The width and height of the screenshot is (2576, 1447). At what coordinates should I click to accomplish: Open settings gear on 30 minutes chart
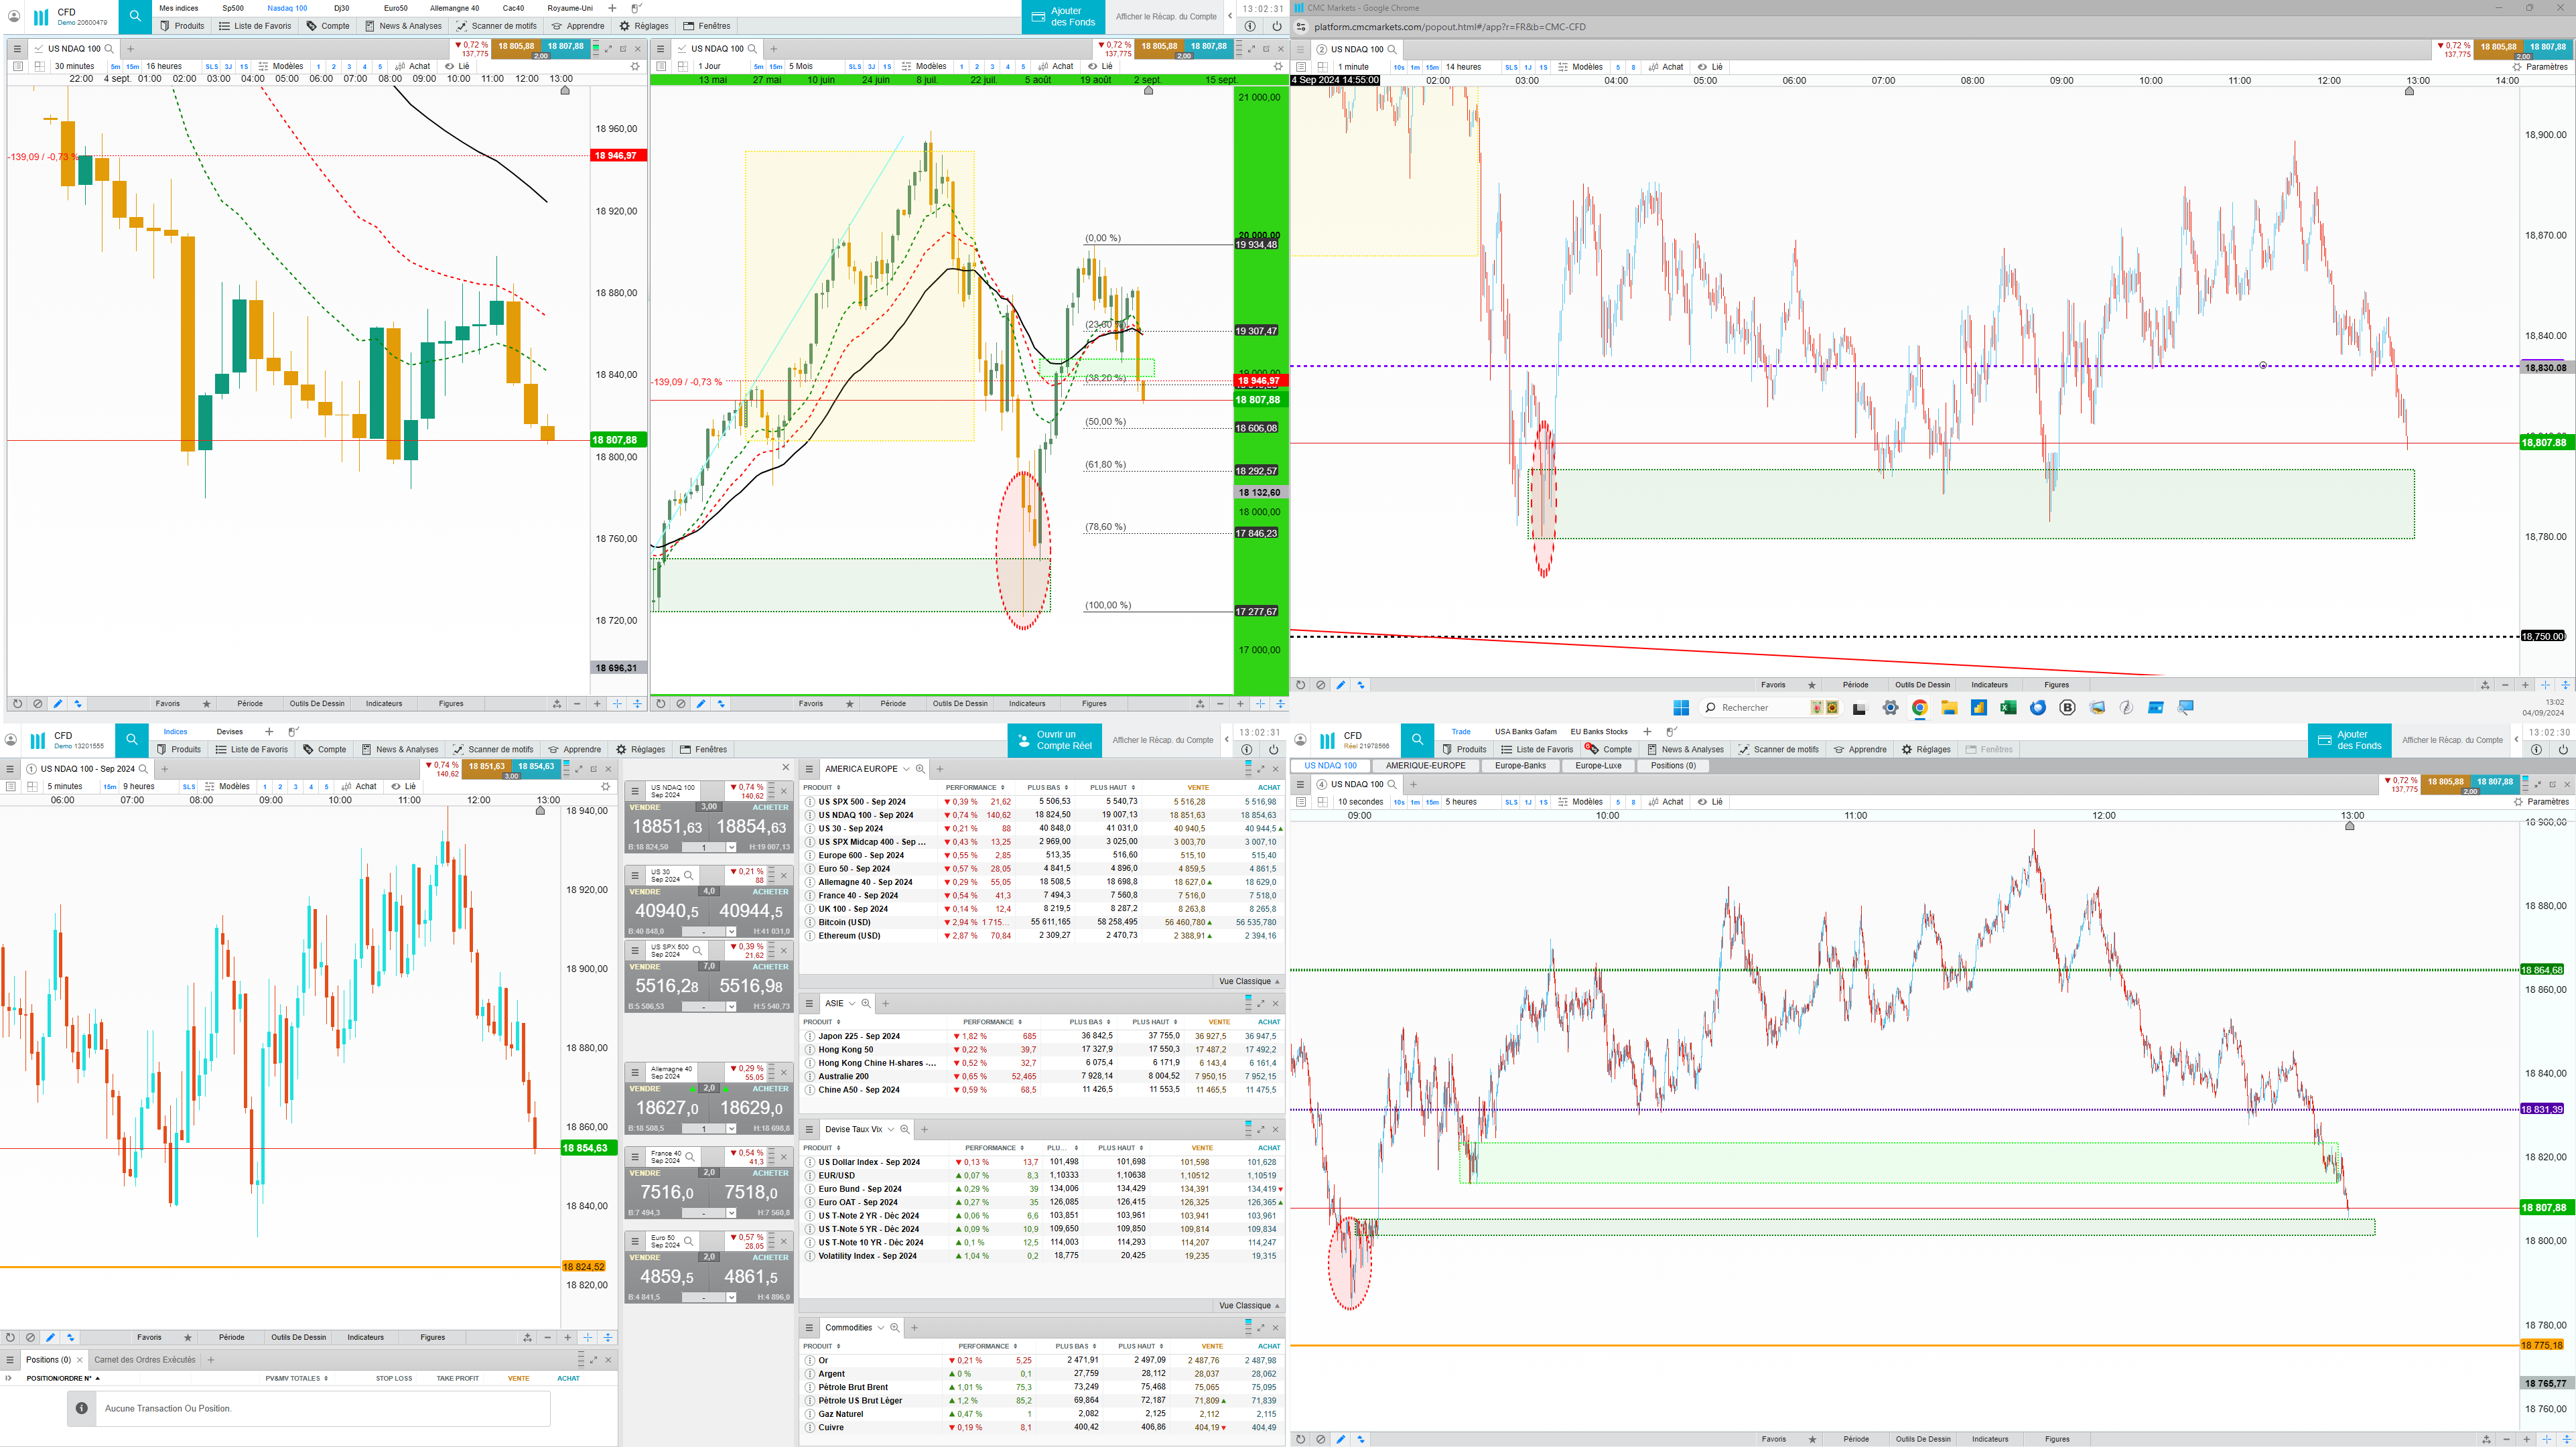(634, 67)
